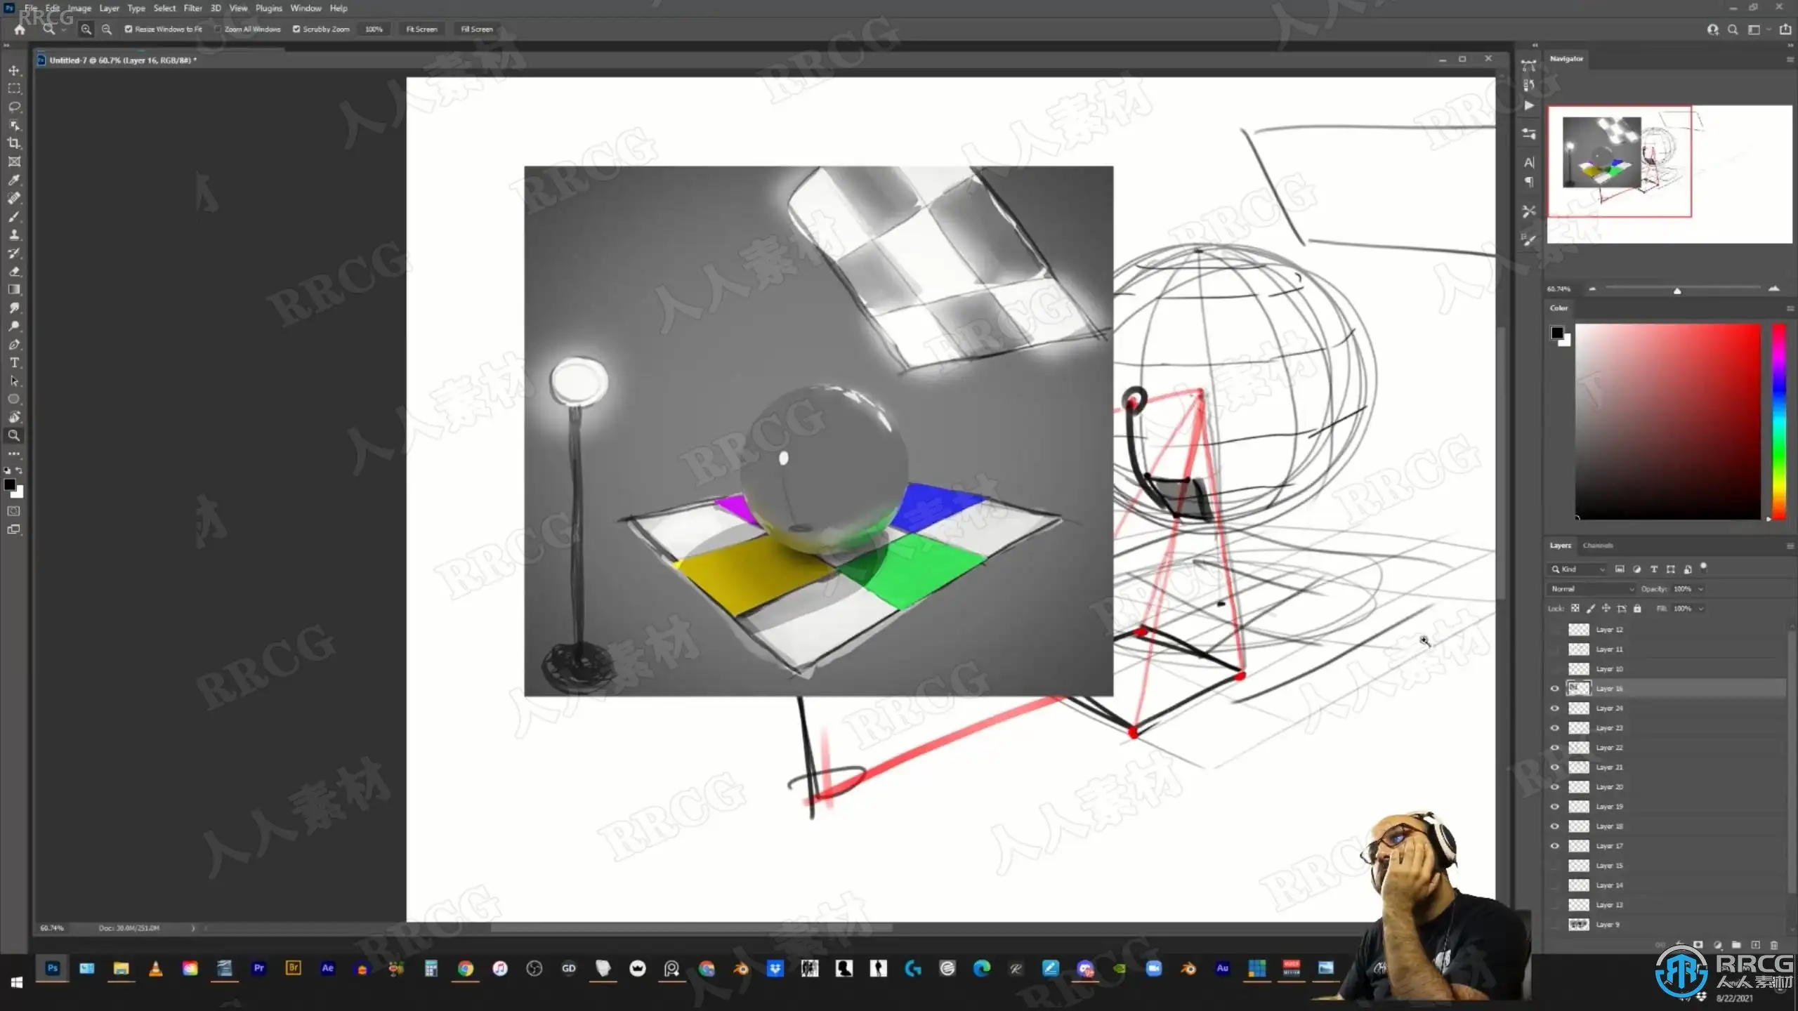1798x1011 pixels.
Task: Switch to the Channels tab
Action: (x=1598, y=546)
